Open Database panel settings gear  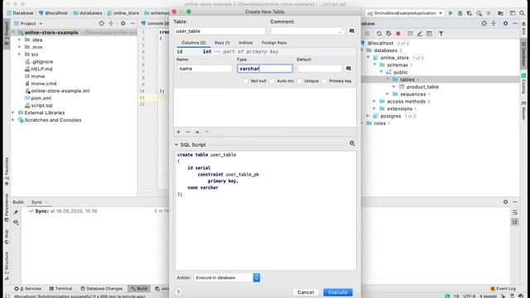pyautogui.click(x=505, y=23)
